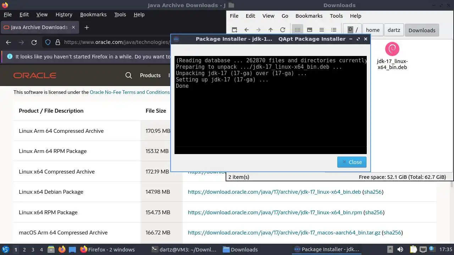Open the Oracle site search icon
454x255 pixels.
pos(129,75)
